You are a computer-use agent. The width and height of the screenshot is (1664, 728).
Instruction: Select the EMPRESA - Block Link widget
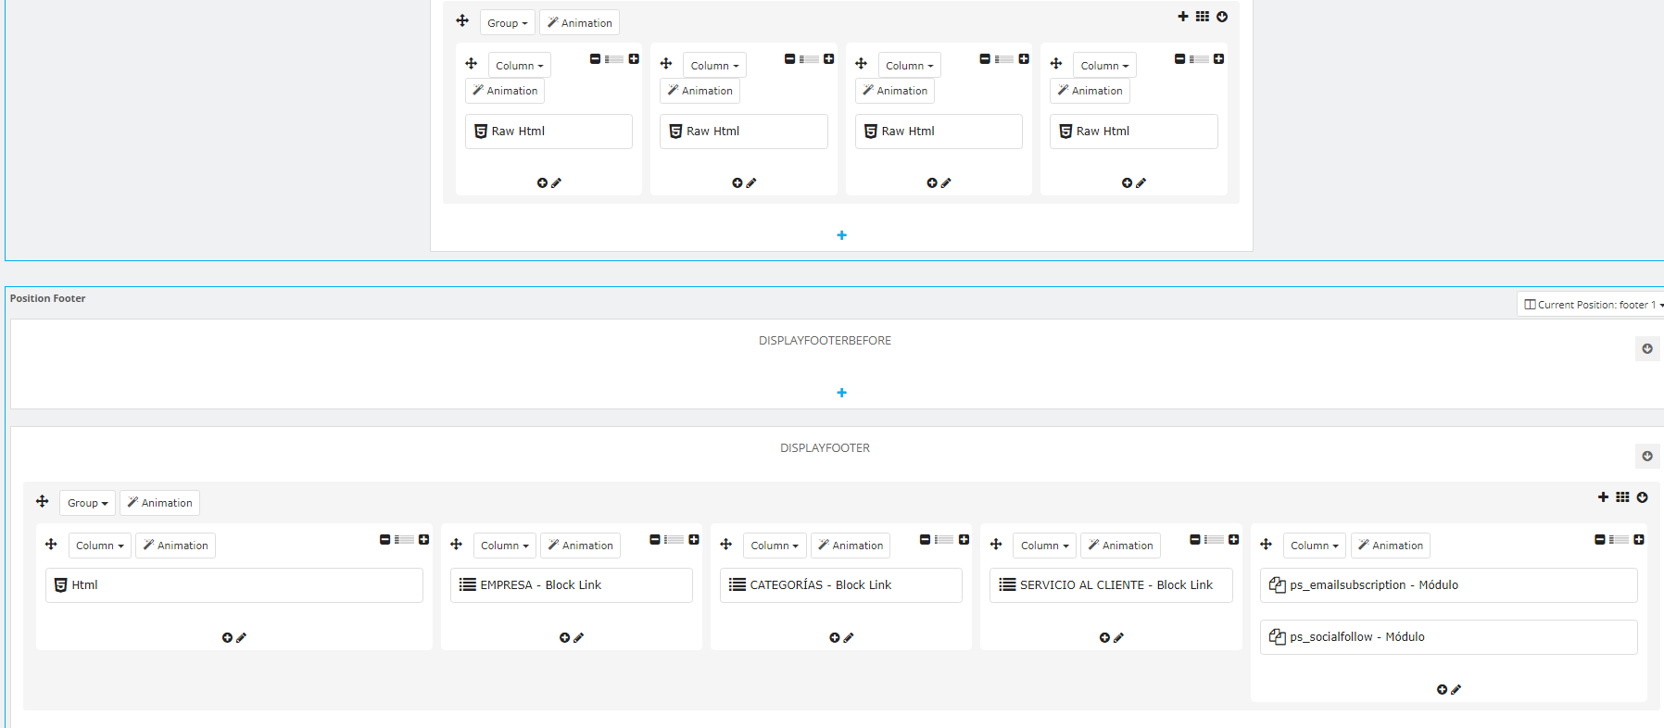tap(572, 585)
